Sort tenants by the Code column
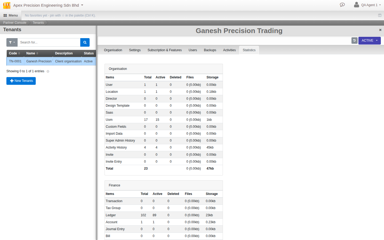 pyautogui.click(x=15, y=53)
